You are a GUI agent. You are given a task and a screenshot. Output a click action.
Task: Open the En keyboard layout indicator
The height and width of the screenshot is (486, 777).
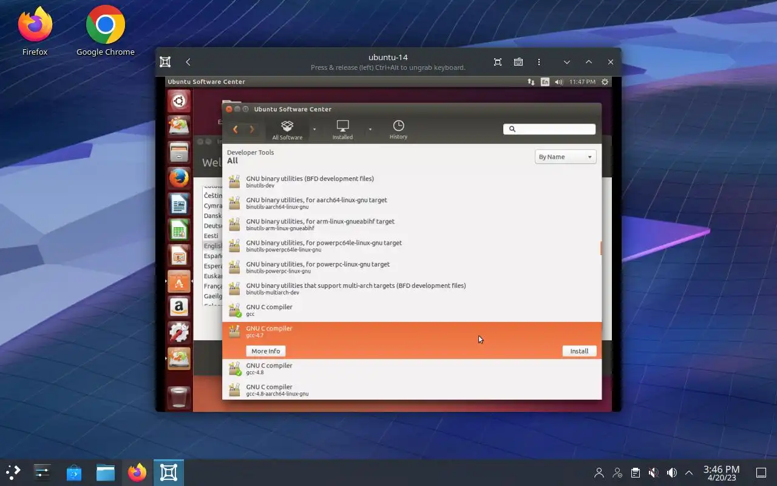[545, 82]
